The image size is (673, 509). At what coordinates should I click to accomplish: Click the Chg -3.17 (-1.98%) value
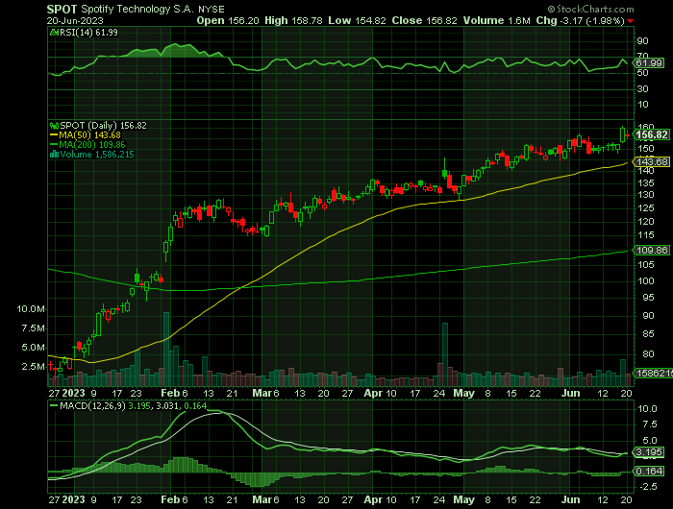click(x=580, y=20)
